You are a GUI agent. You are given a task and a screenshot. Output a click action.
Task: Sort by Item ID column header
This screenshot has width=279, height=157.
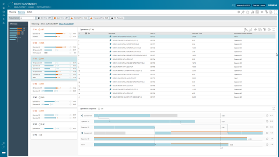(153, 33)
